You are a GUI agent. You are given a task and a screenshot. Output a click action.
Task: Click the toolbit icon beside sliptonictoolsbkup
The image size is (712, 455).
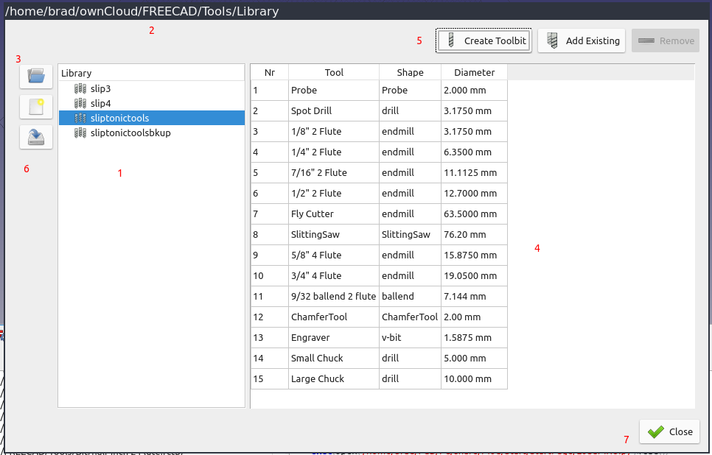click(80, 133)
